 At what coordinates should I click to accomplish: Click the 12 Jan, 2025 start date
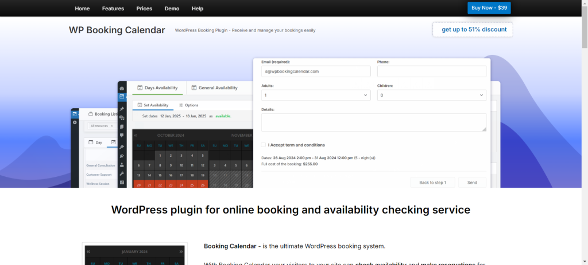point(169,116)
